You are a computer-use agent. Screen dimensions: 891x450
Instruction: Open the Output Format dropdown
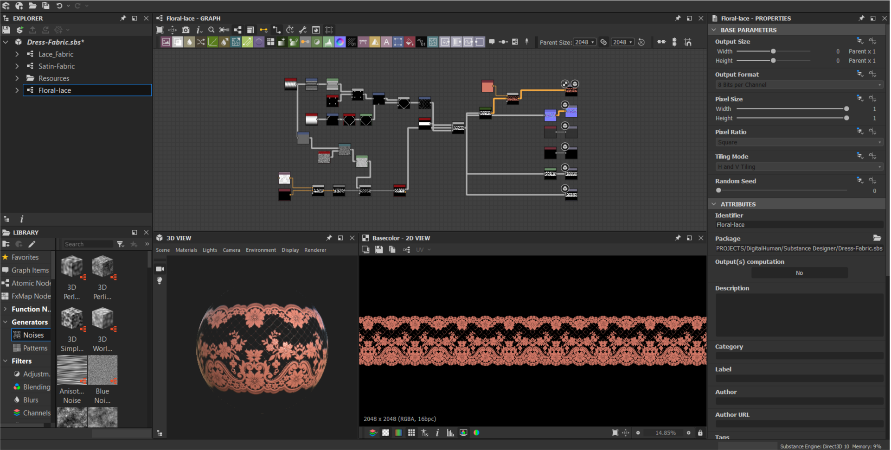(799, 85)
